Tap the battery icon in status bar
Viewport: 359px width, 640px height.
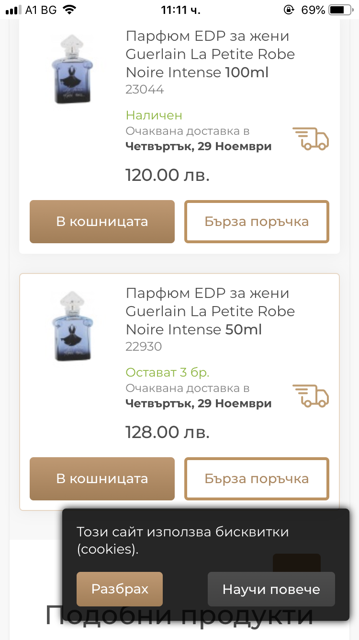pyautogui.click(x=340, y=10)
